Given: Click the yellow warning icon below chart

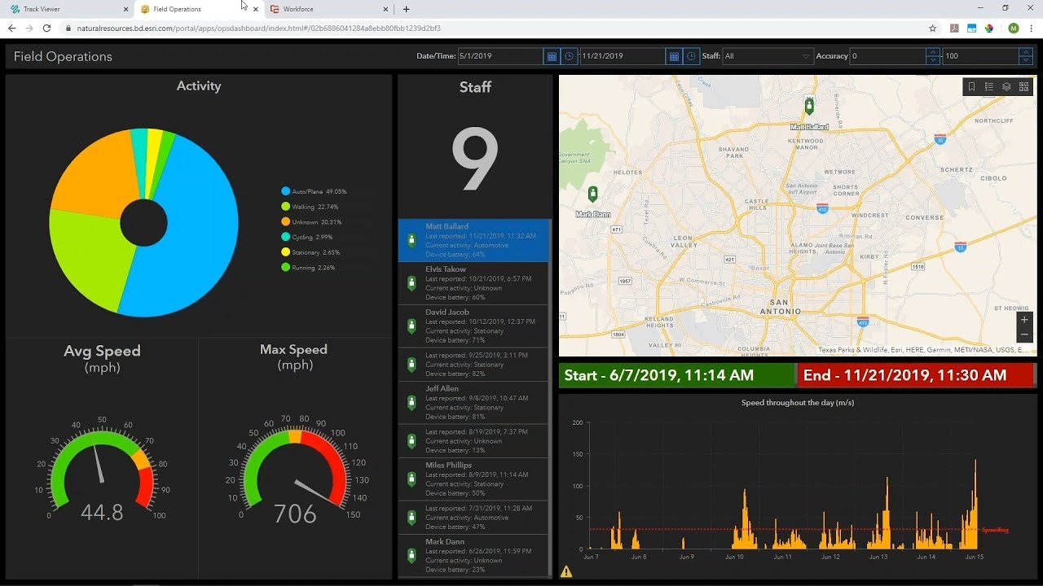Looking at the screenshot, I should click(566, 571).
